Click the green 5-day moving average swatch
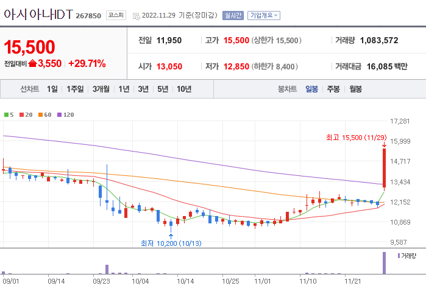The image size is (426, 297). tap(6, 115)
